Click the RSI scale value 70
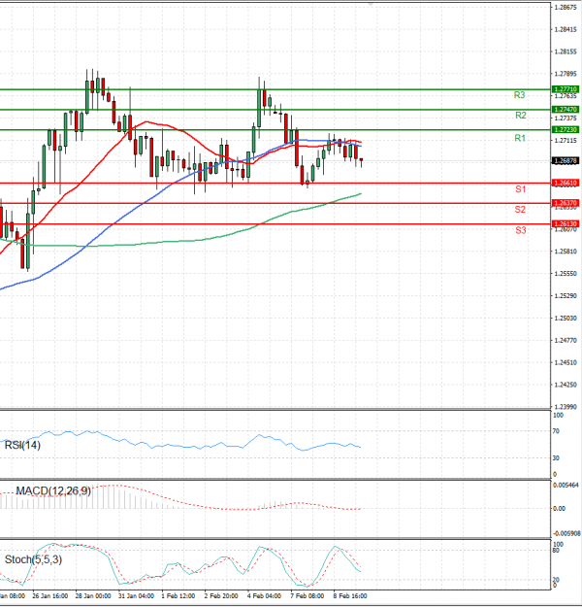582x607 pixels. pyautogui.click(x=556, y=431)
